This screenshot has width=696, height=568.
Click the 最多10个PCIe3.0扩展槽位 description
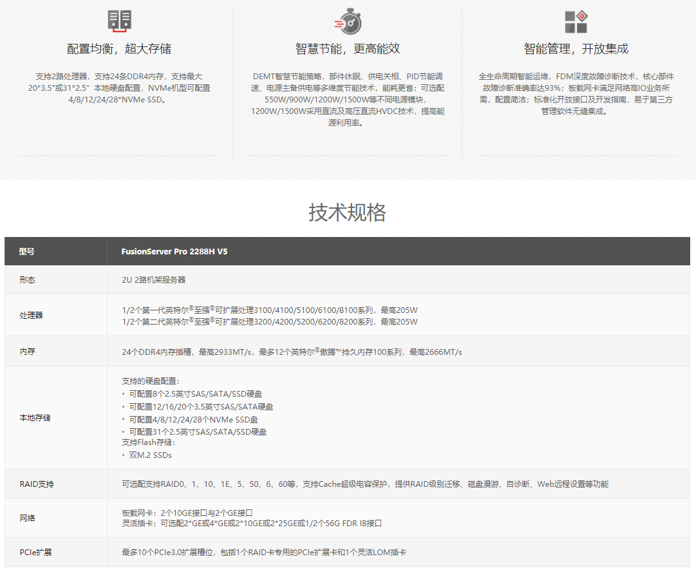coord(264,553)
